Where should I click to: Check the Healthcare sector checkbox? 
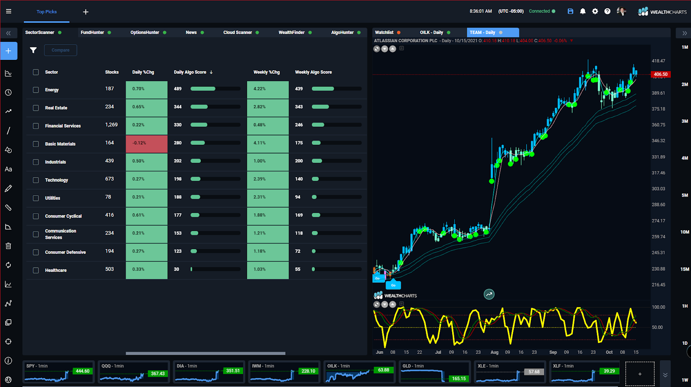[36, 270]
